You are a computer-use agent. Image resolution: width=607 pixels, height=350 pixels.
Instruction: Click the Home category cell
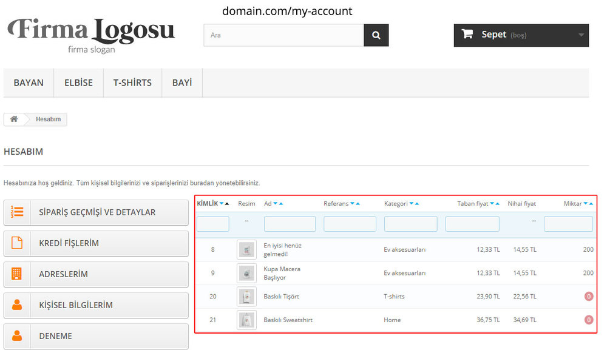392,320
